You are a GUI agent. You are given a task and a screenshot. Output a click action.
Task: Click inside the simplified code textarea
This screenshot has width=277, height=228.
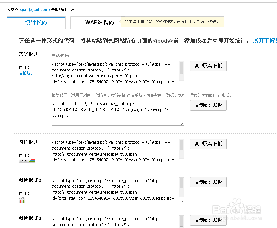[x=118, y=113]
